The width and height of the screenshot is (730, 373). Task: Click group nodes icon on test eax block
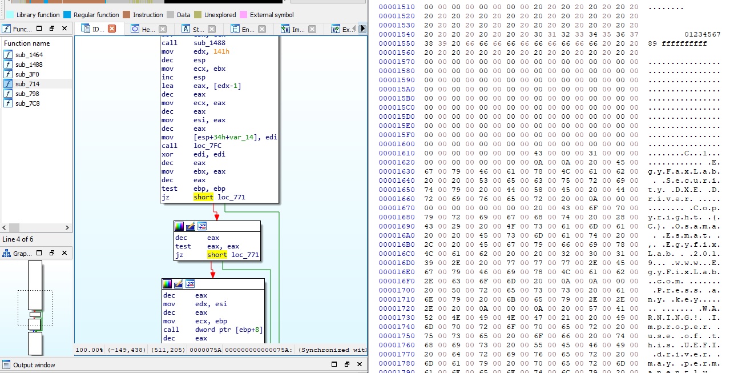click(202, 226)
